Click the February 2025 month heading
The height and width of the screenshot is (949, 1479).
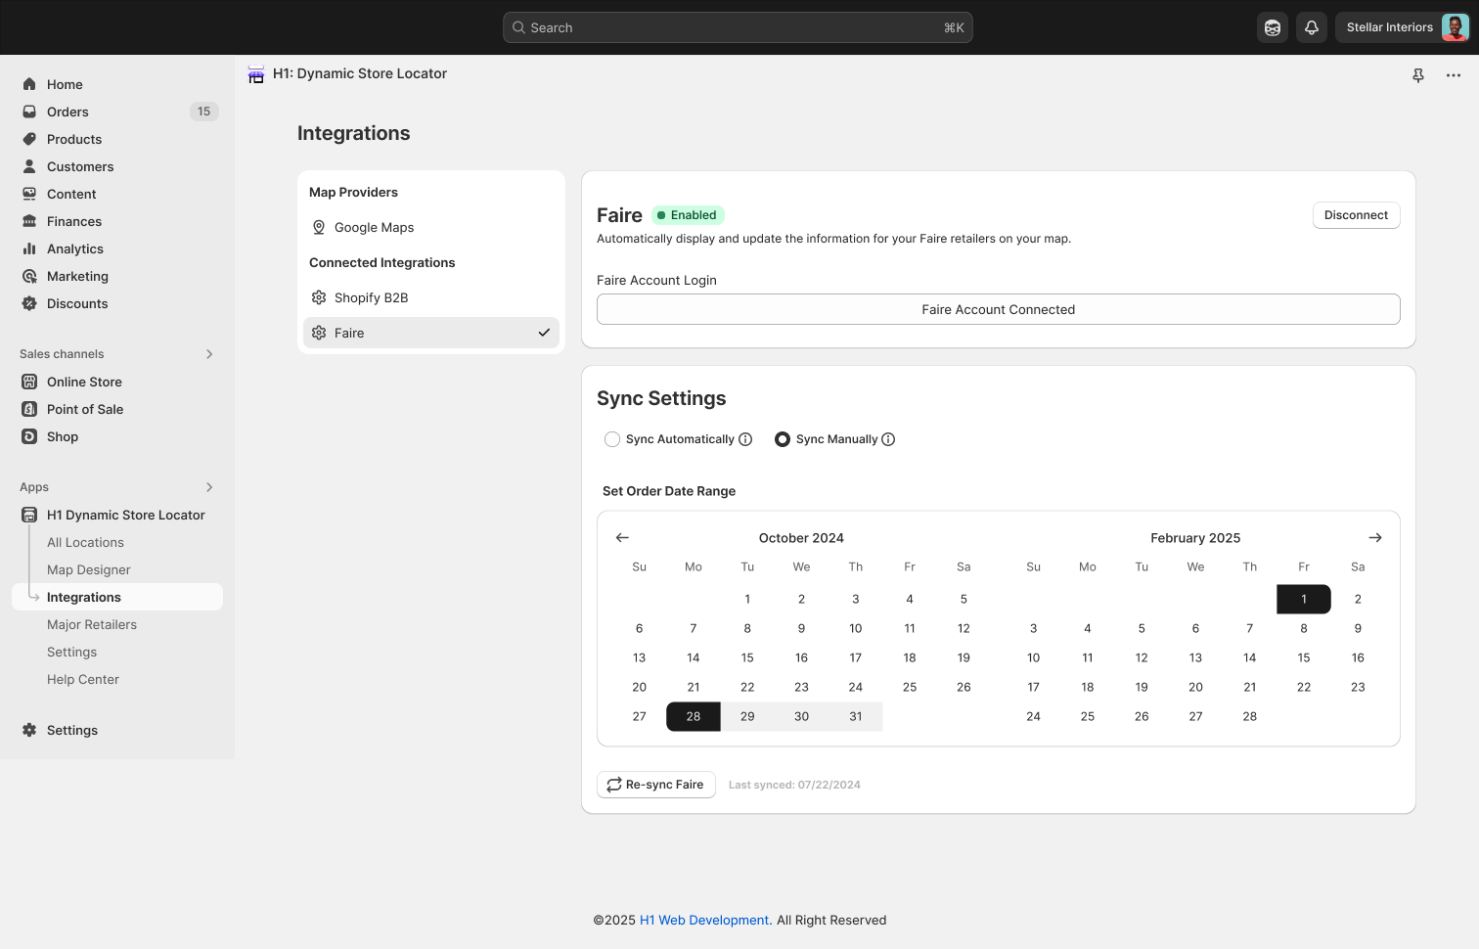point(1195,538)
